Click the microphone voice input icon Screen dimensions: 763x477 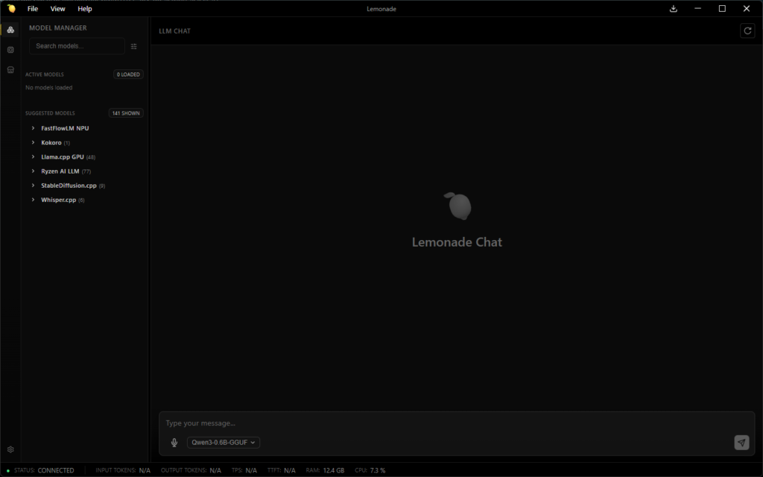(x=174, y=443)
